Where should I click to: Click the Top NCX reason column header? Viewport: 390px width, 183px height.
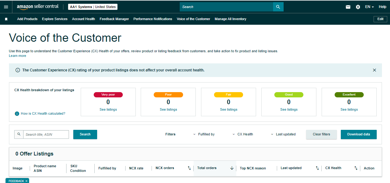253,168
